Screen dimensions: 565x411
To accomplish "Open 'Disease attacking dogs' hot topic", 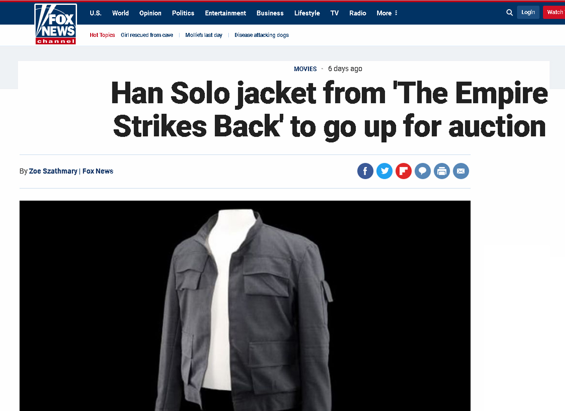I will pos(261,35).
